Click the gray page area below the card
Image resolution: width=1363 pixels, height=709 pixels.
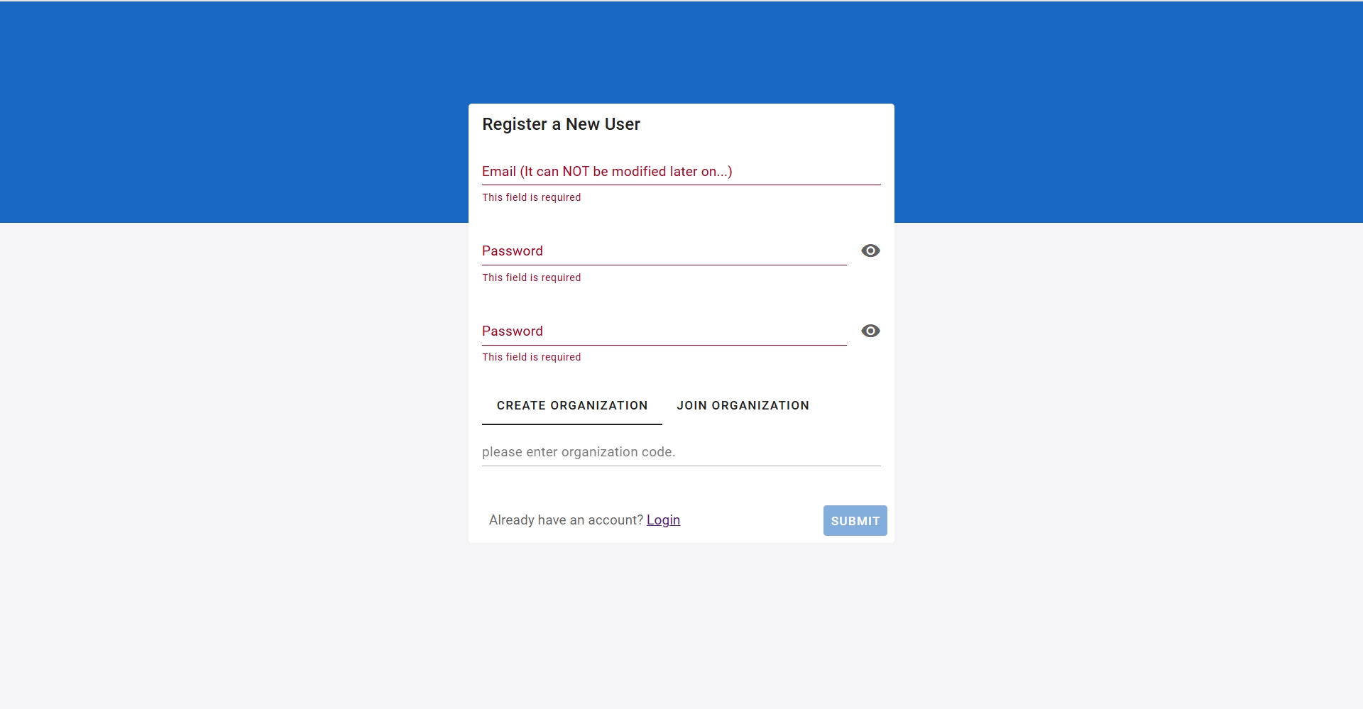(681, 625)
